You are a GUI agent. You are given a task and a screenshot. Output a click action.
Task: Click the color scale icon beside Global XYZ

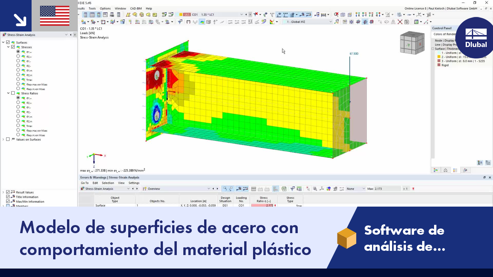[x=272, y=22]
